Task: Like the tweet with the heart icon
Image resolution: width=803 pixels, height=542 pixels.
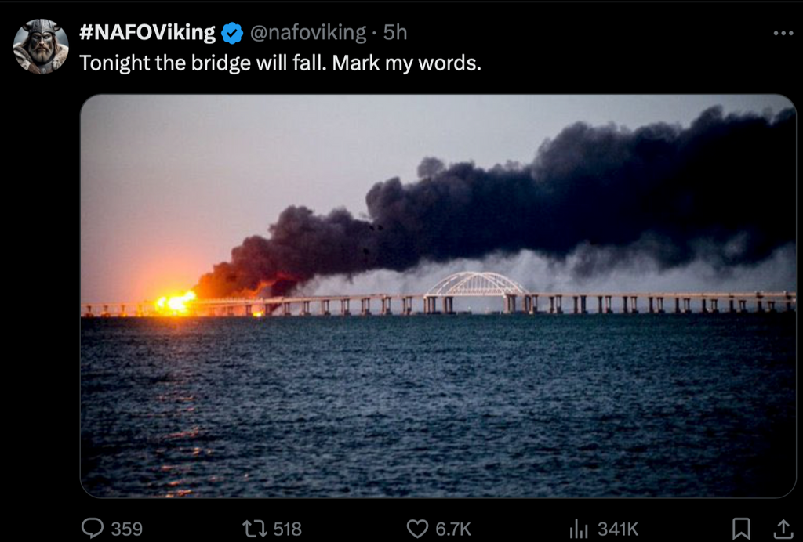Action: pyautogui.click(x=417, y=529)
